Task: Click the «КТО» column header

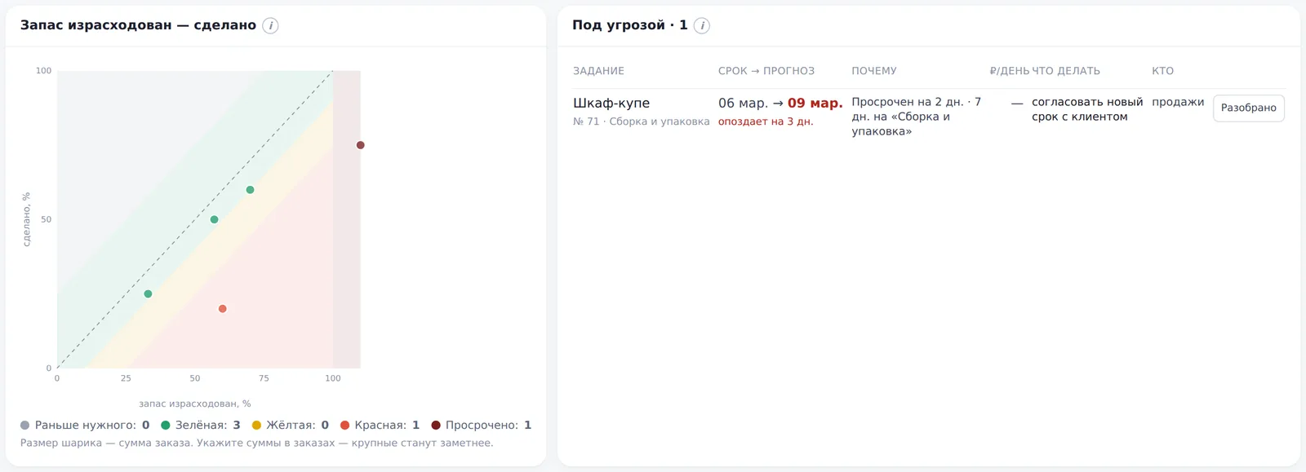Action: point(1162,71)
